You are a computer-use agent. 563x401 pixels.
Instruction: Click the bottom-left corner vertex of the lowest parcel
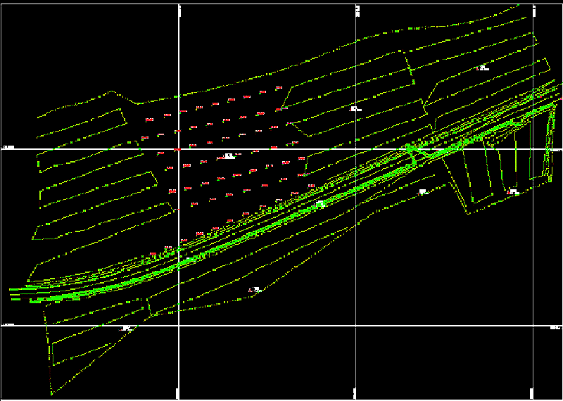tap(51, 393)
